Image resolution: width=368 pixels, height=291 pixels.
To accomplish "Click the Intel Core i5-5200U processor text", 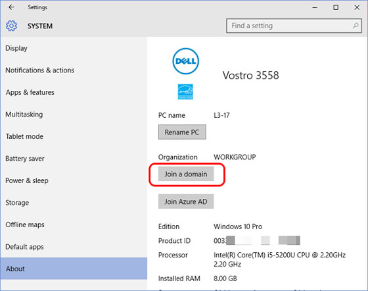I will [279, 259].
